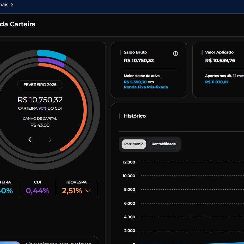244x244 pixels.
Task: Click the Saldo Bruto card title
Action: pyautogui.click(x=135, y=52)
